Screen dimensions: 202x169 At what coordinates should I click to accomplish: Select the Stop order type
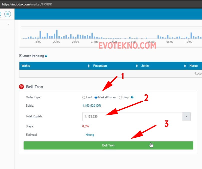pos(120,97)
